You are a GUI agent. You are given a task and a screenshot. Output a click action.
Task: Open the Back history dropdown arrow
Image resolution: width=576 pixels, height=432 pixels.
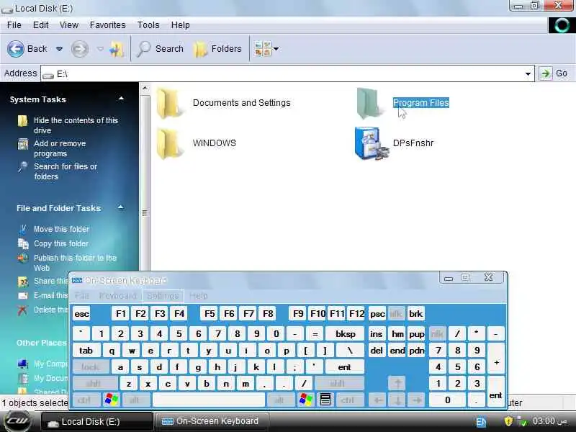coord(59,49)
